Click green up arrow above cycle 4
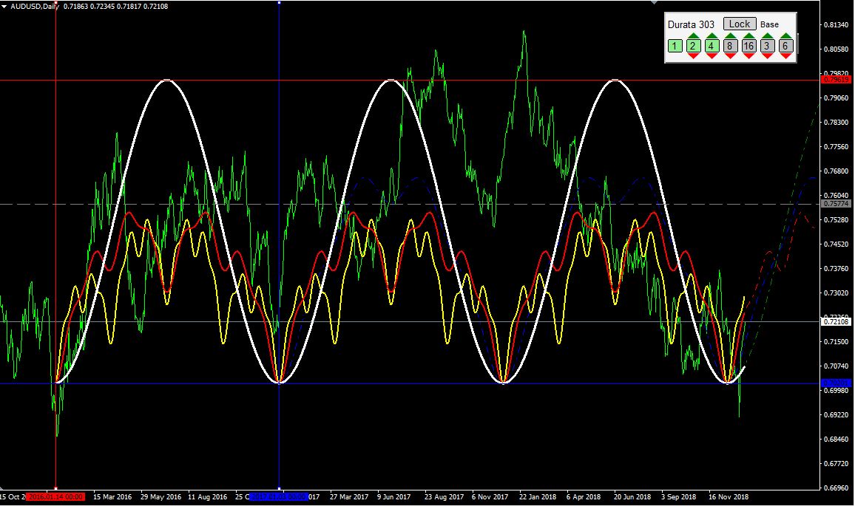 [712, 35]
